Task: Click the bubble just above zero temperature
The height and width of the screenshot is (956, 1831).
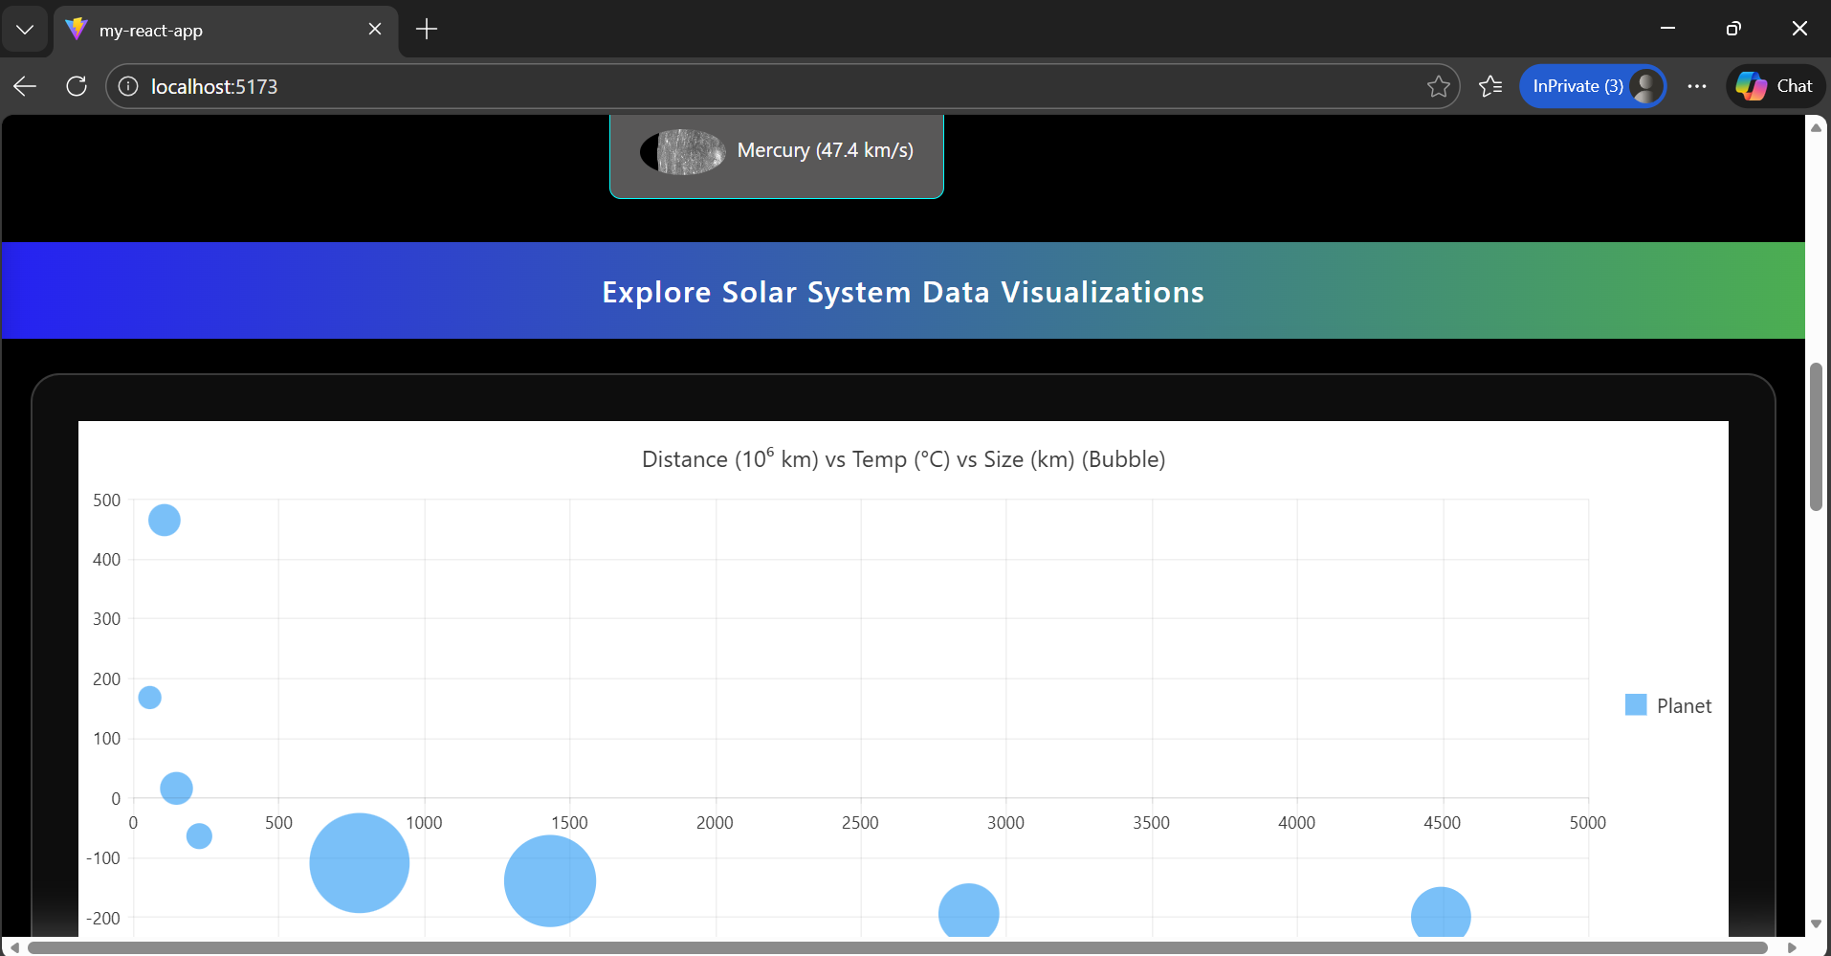Action: (176, 789)
